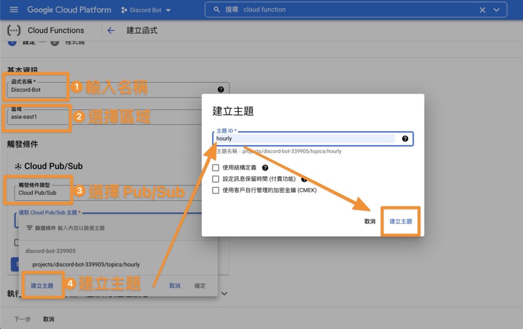The image size is (523, 329).
Task: Click 下一步 at page bottom
Action: (x=22, y=319)
